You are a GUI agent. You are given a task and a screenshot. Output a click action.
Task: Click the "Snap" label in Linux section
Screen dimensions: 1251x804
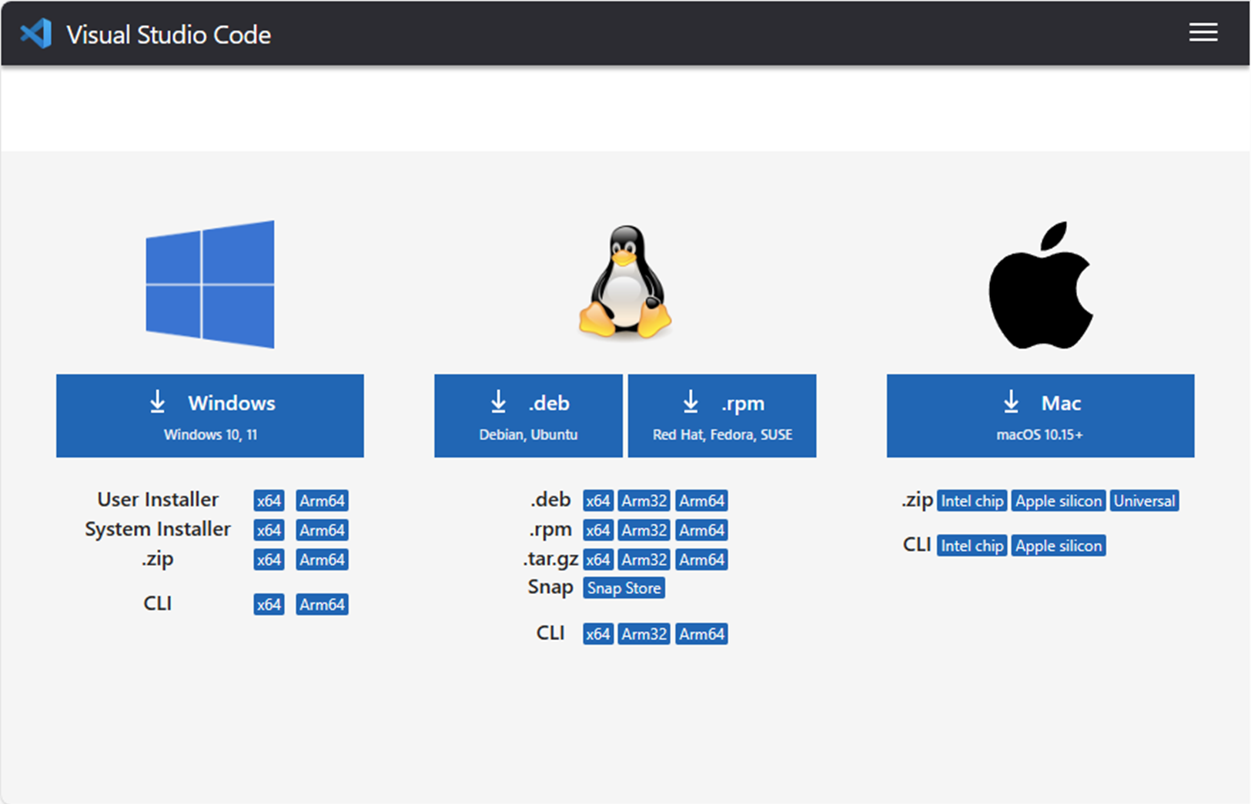550,588
